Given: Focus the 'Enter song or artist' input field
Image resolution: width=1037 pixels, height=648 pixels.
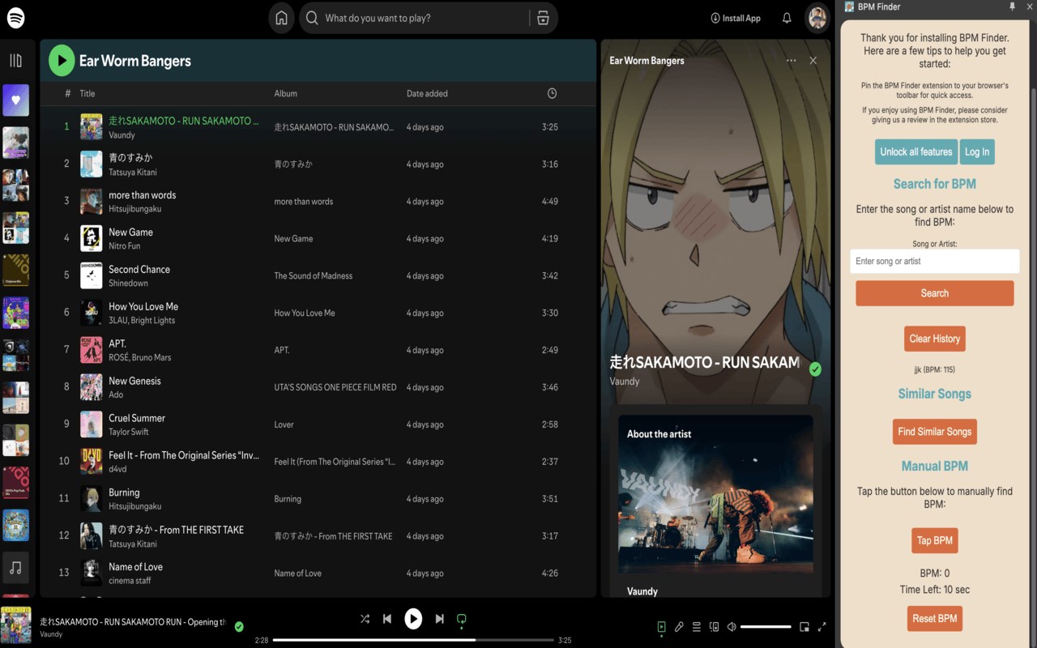Looking at the screenshot, I should pos(935,261).
